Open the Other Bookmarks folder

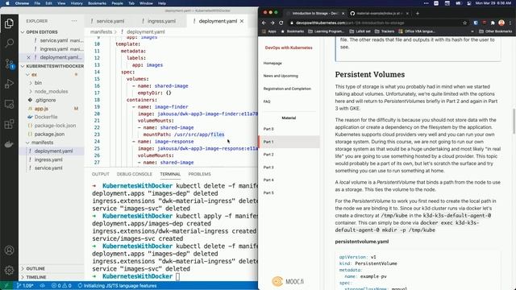pyautogui.click(x=496, y=31)
